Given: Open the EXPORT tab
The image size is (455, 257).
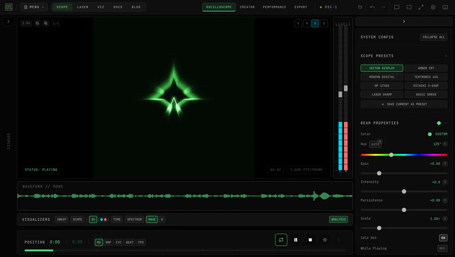Looking at the screenshot, I should click(301, 7).
